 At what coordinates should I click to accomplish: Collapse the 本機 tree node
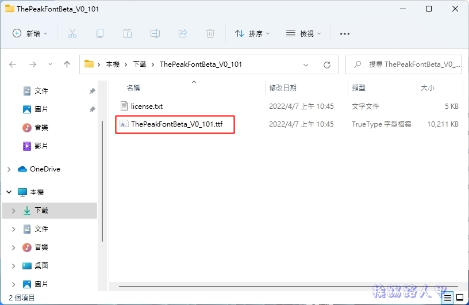click(9, 192)
